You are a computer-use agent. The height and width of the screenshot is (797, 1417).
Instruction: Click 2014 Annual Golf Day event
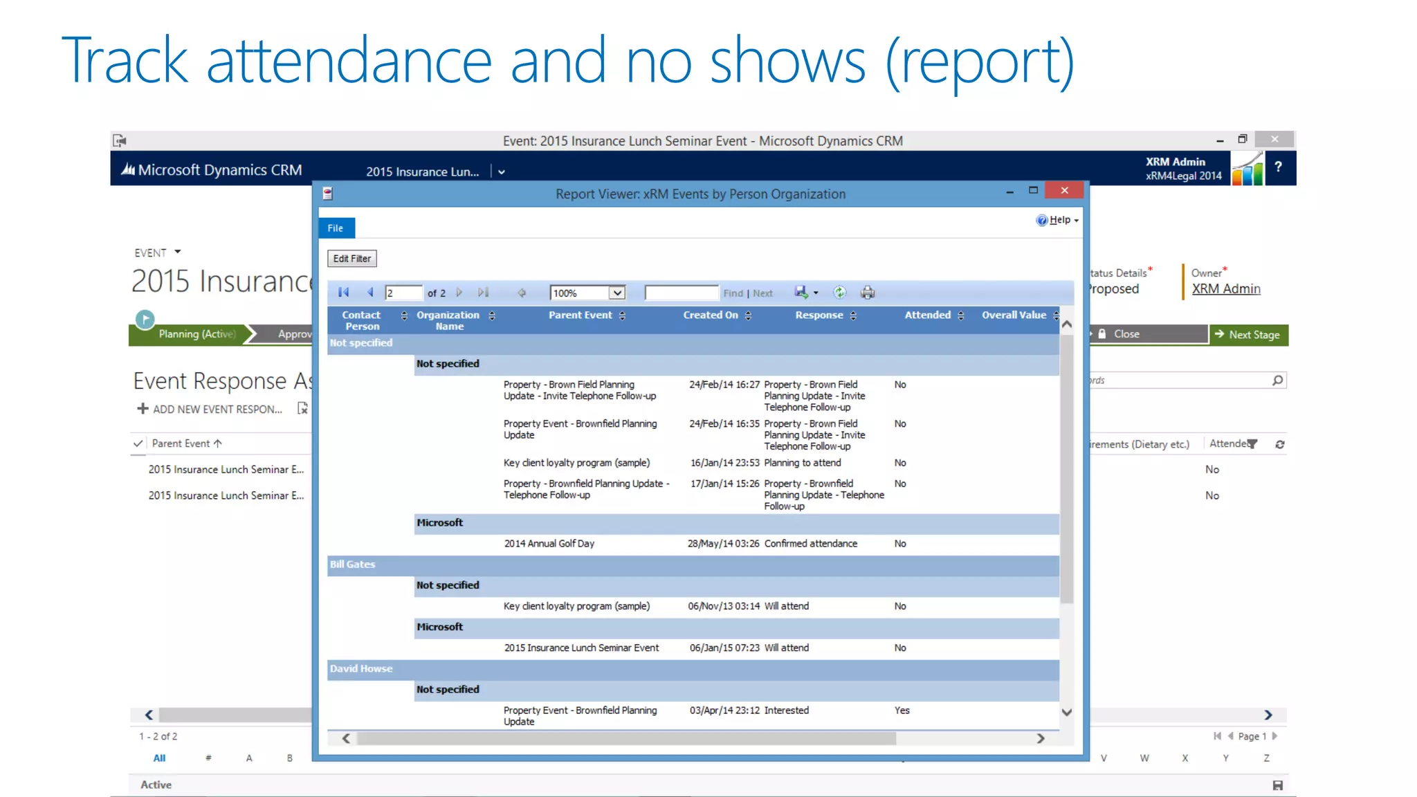(549, 544)
